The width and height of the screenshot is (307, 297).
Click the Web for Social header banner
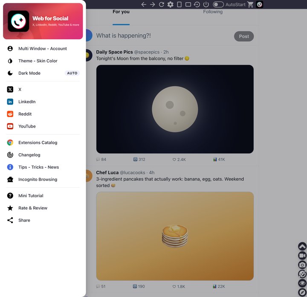[43, 21]
